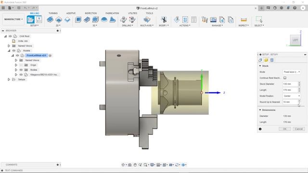Click the Select window selection icon

(259, 20)
